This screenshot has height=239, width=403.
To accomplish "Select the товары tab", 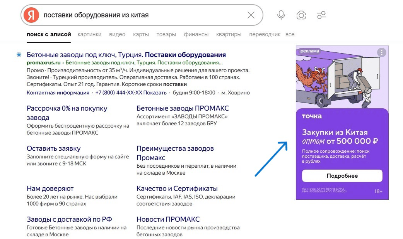I will point(166,34).
